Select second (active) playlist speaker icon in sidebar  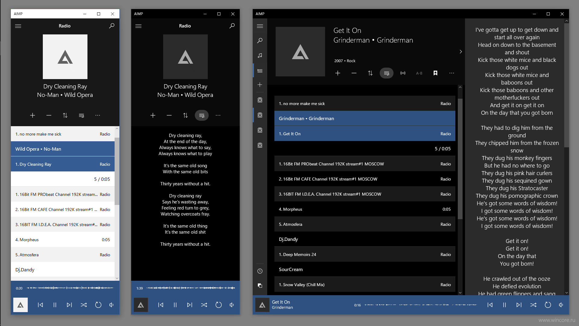pos(260,115)
